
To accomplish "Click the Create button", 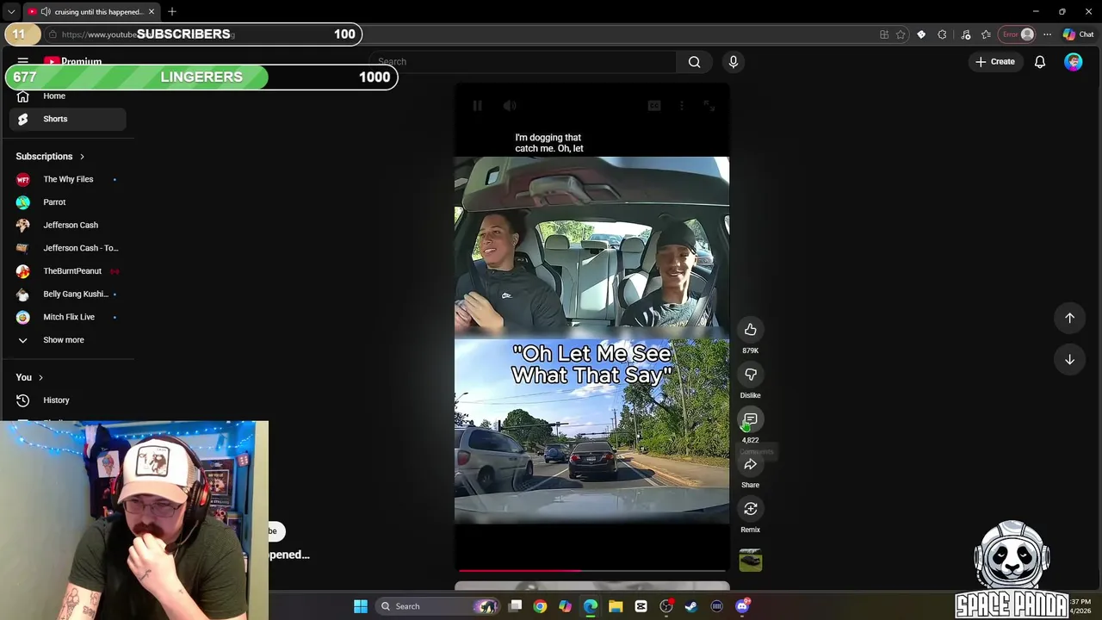I will 995,62.
